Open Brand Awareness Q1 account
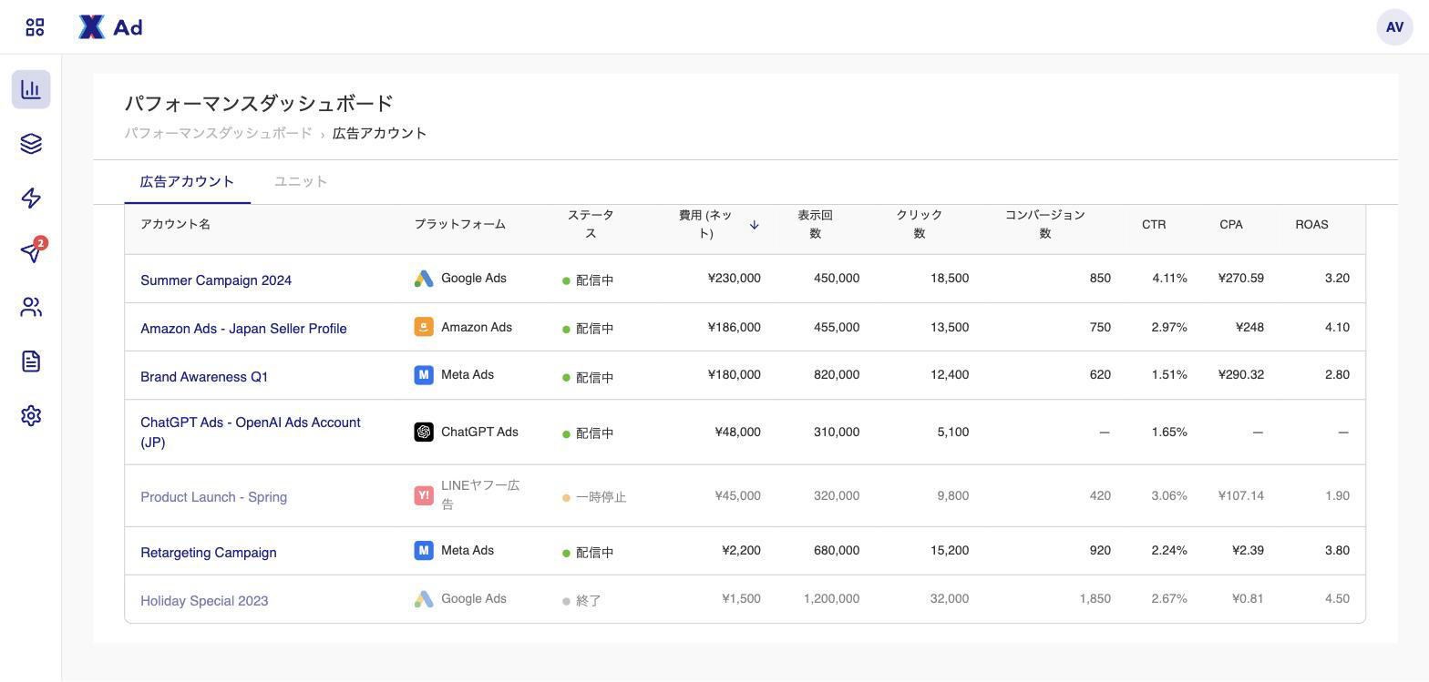1429x682 pixels. pos(204,377)
